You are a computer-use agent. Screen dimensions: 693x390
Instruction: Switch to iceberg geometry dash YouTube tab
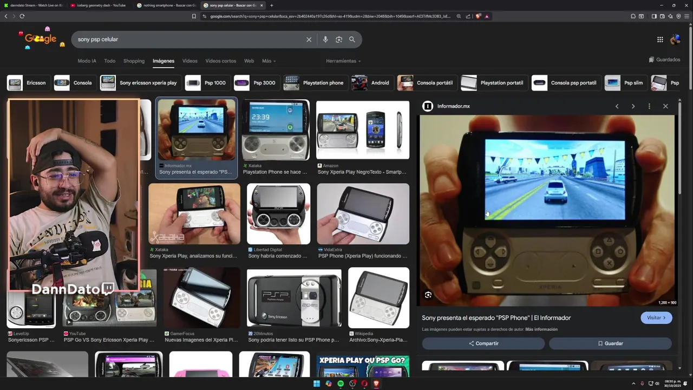100,5
